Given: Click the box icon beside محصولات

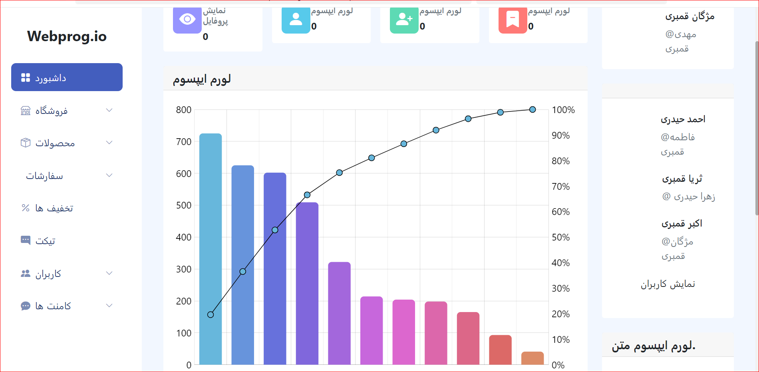Looking at the screenshot, I should click(26, 143).
